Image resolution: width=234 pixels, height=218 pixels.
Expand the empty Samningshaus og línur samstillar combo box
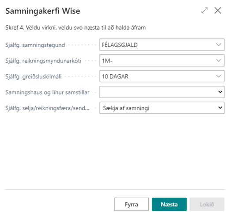[x=162, y=92]
